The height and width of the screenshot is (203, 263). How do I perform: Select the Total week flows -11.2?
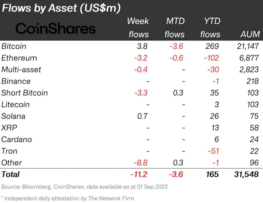(139, 174)
